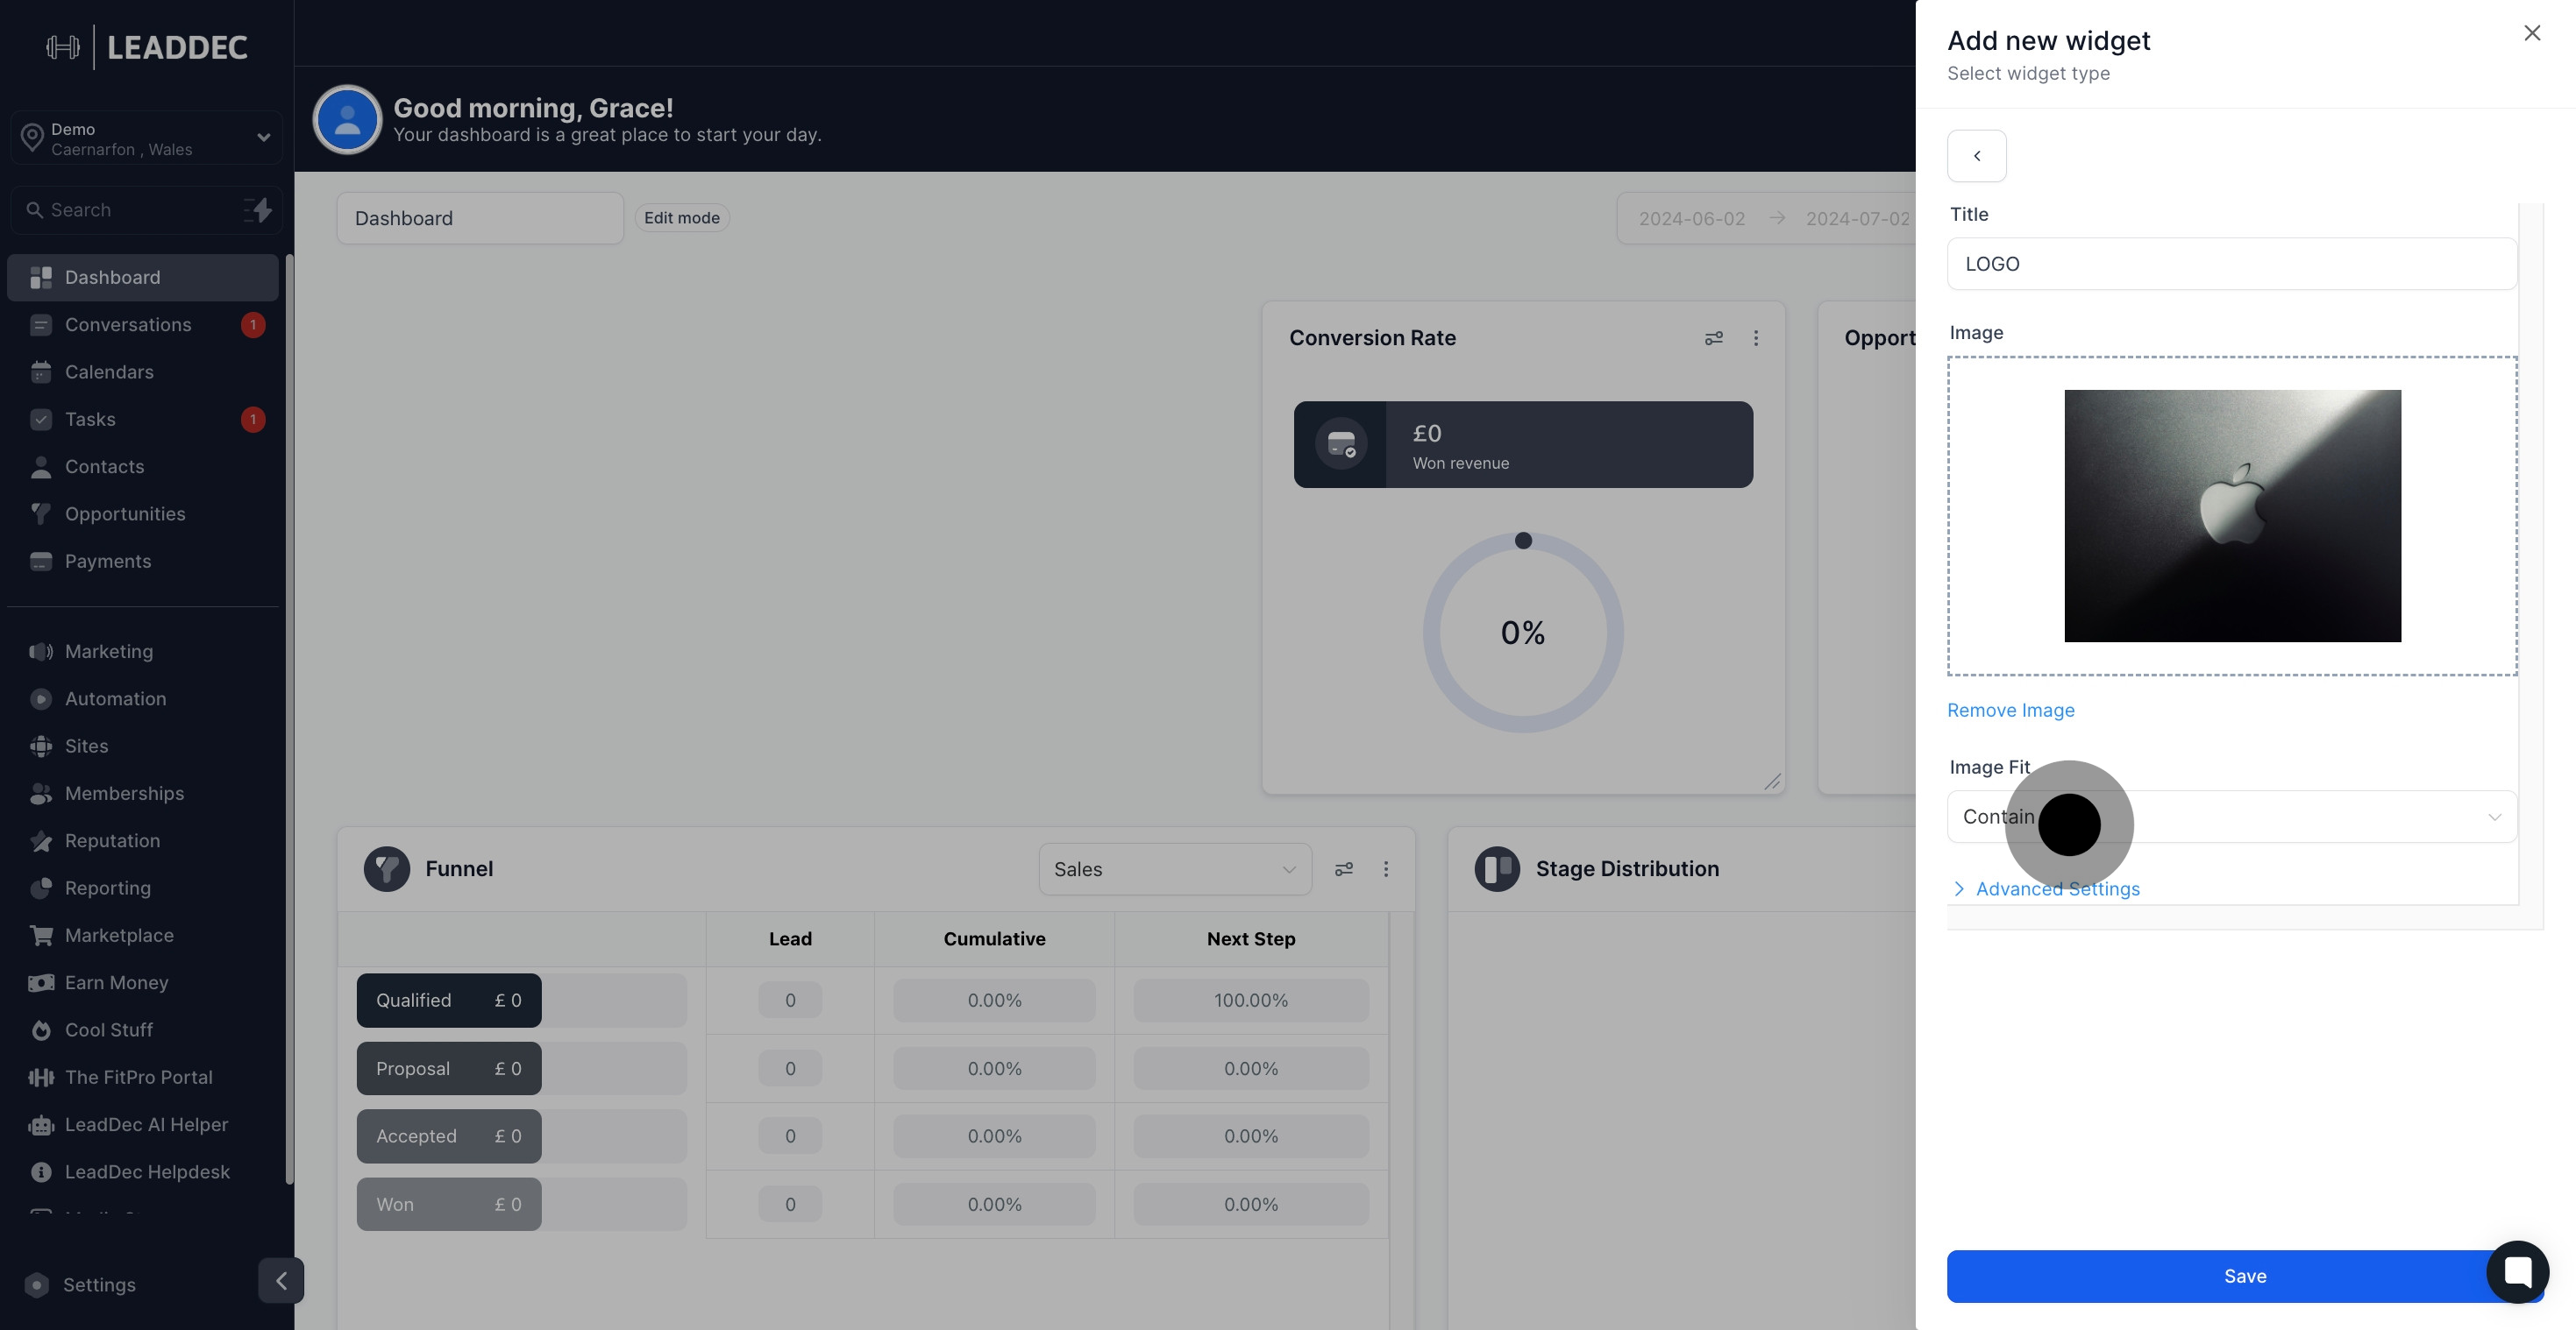Open Conversations in the sidebar

[142, 325]
